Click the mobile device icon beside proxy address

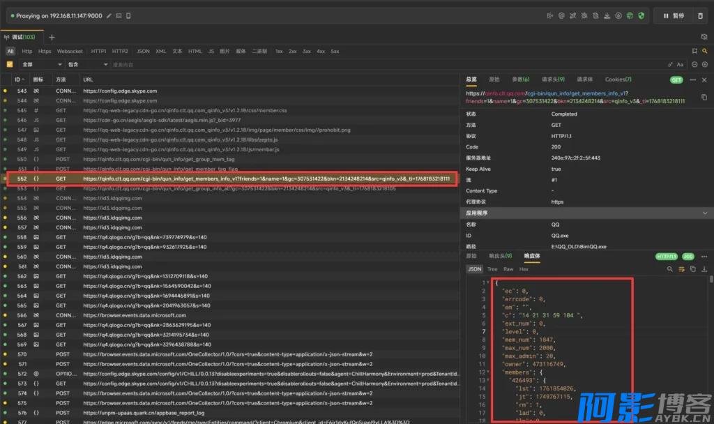pos(128,15)
